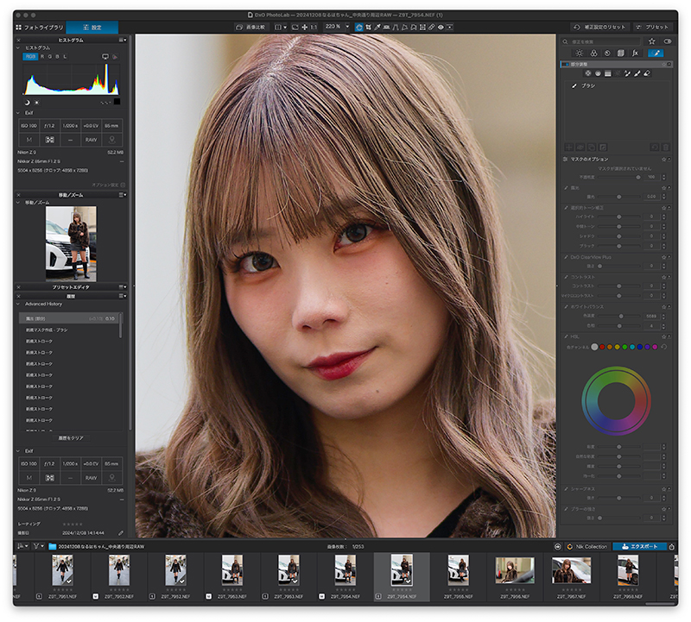
Task: Select the horizon leveling tool
Action: click(386, 28)
